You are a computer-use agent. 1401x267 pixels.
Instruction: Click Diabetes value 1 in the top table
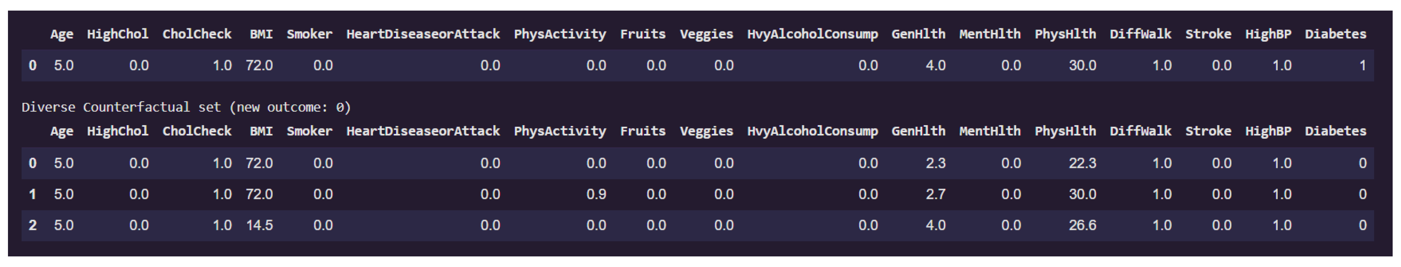(x=1362, y=65)
